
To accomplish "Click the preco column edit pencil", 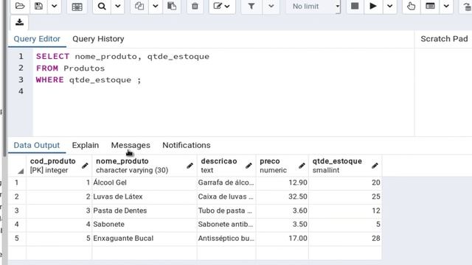I will 302,166.
